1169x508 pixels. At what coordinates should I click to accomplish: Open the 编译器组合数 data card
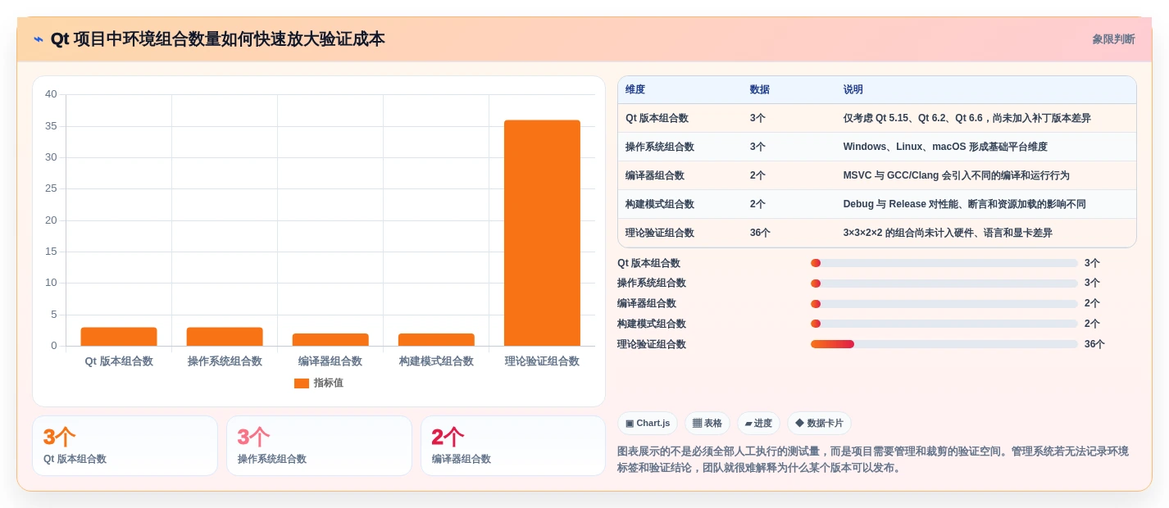[x=513, y=446]
